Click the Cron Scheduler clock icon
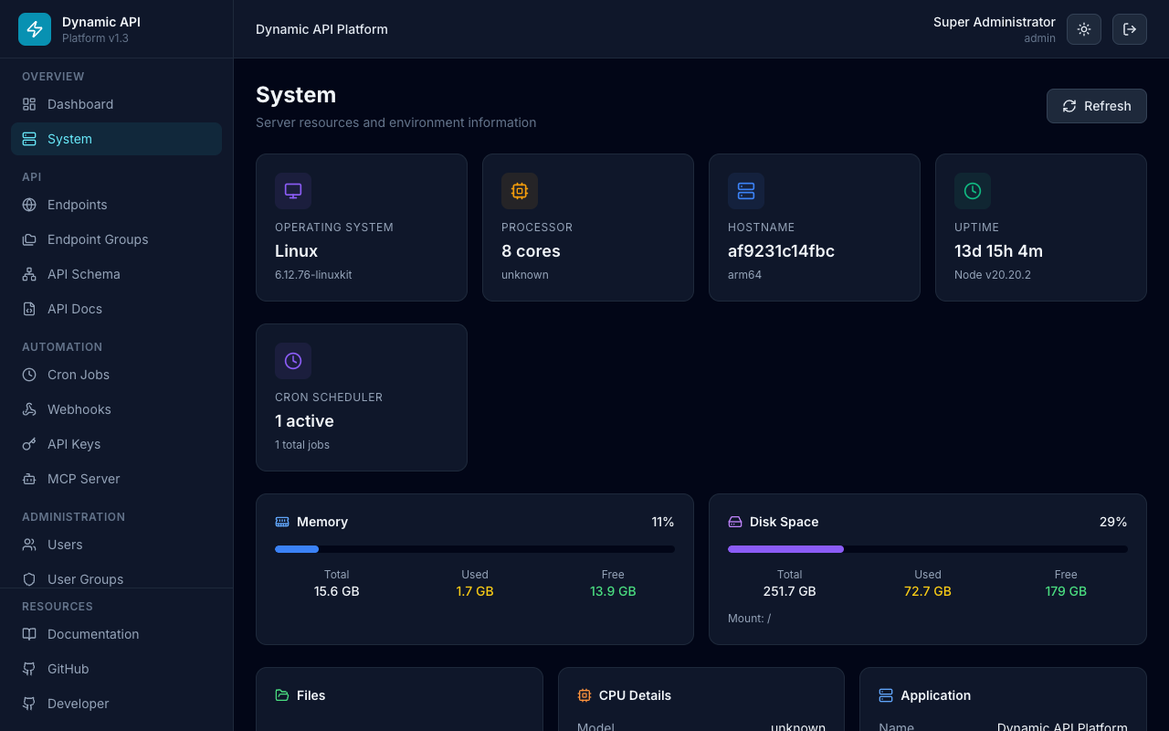1169x731 pixels. pos(293,361)
